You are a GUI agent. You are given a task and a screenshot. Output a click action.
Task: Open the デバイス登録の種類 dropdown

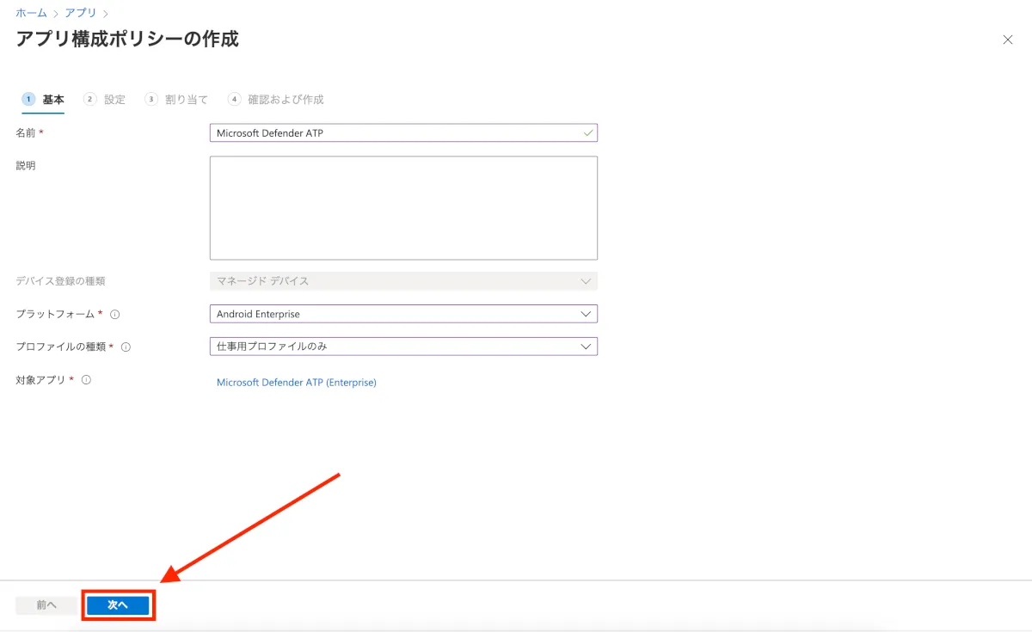click(403, 281)
